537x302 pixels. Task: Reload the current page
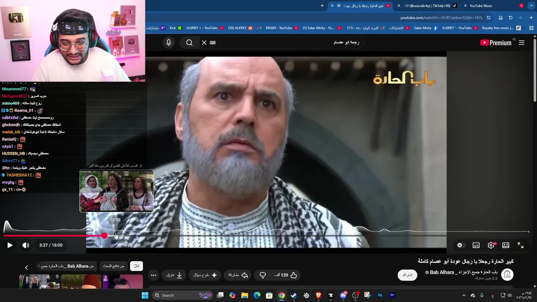point(511,18)
